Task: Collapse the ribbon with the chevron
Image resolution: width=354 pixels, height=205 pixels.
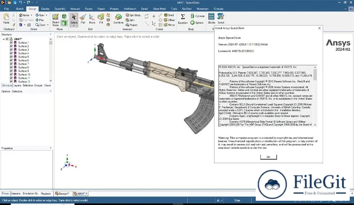Action: click(x=345, y=9)
